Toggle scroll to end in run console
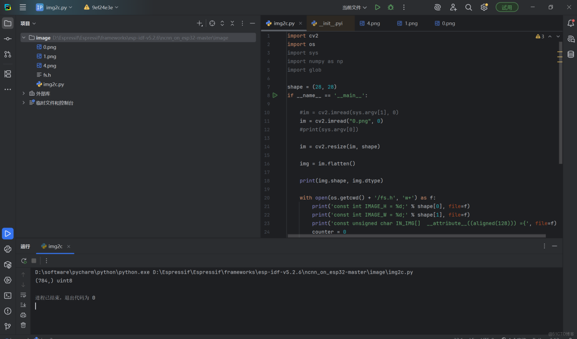 (23, 305)
